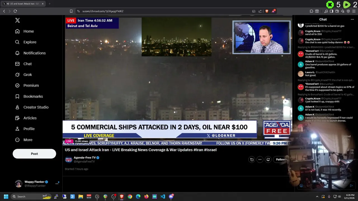
Task: Open Brave Shields lion icon
Action: (x=267, y=11)
